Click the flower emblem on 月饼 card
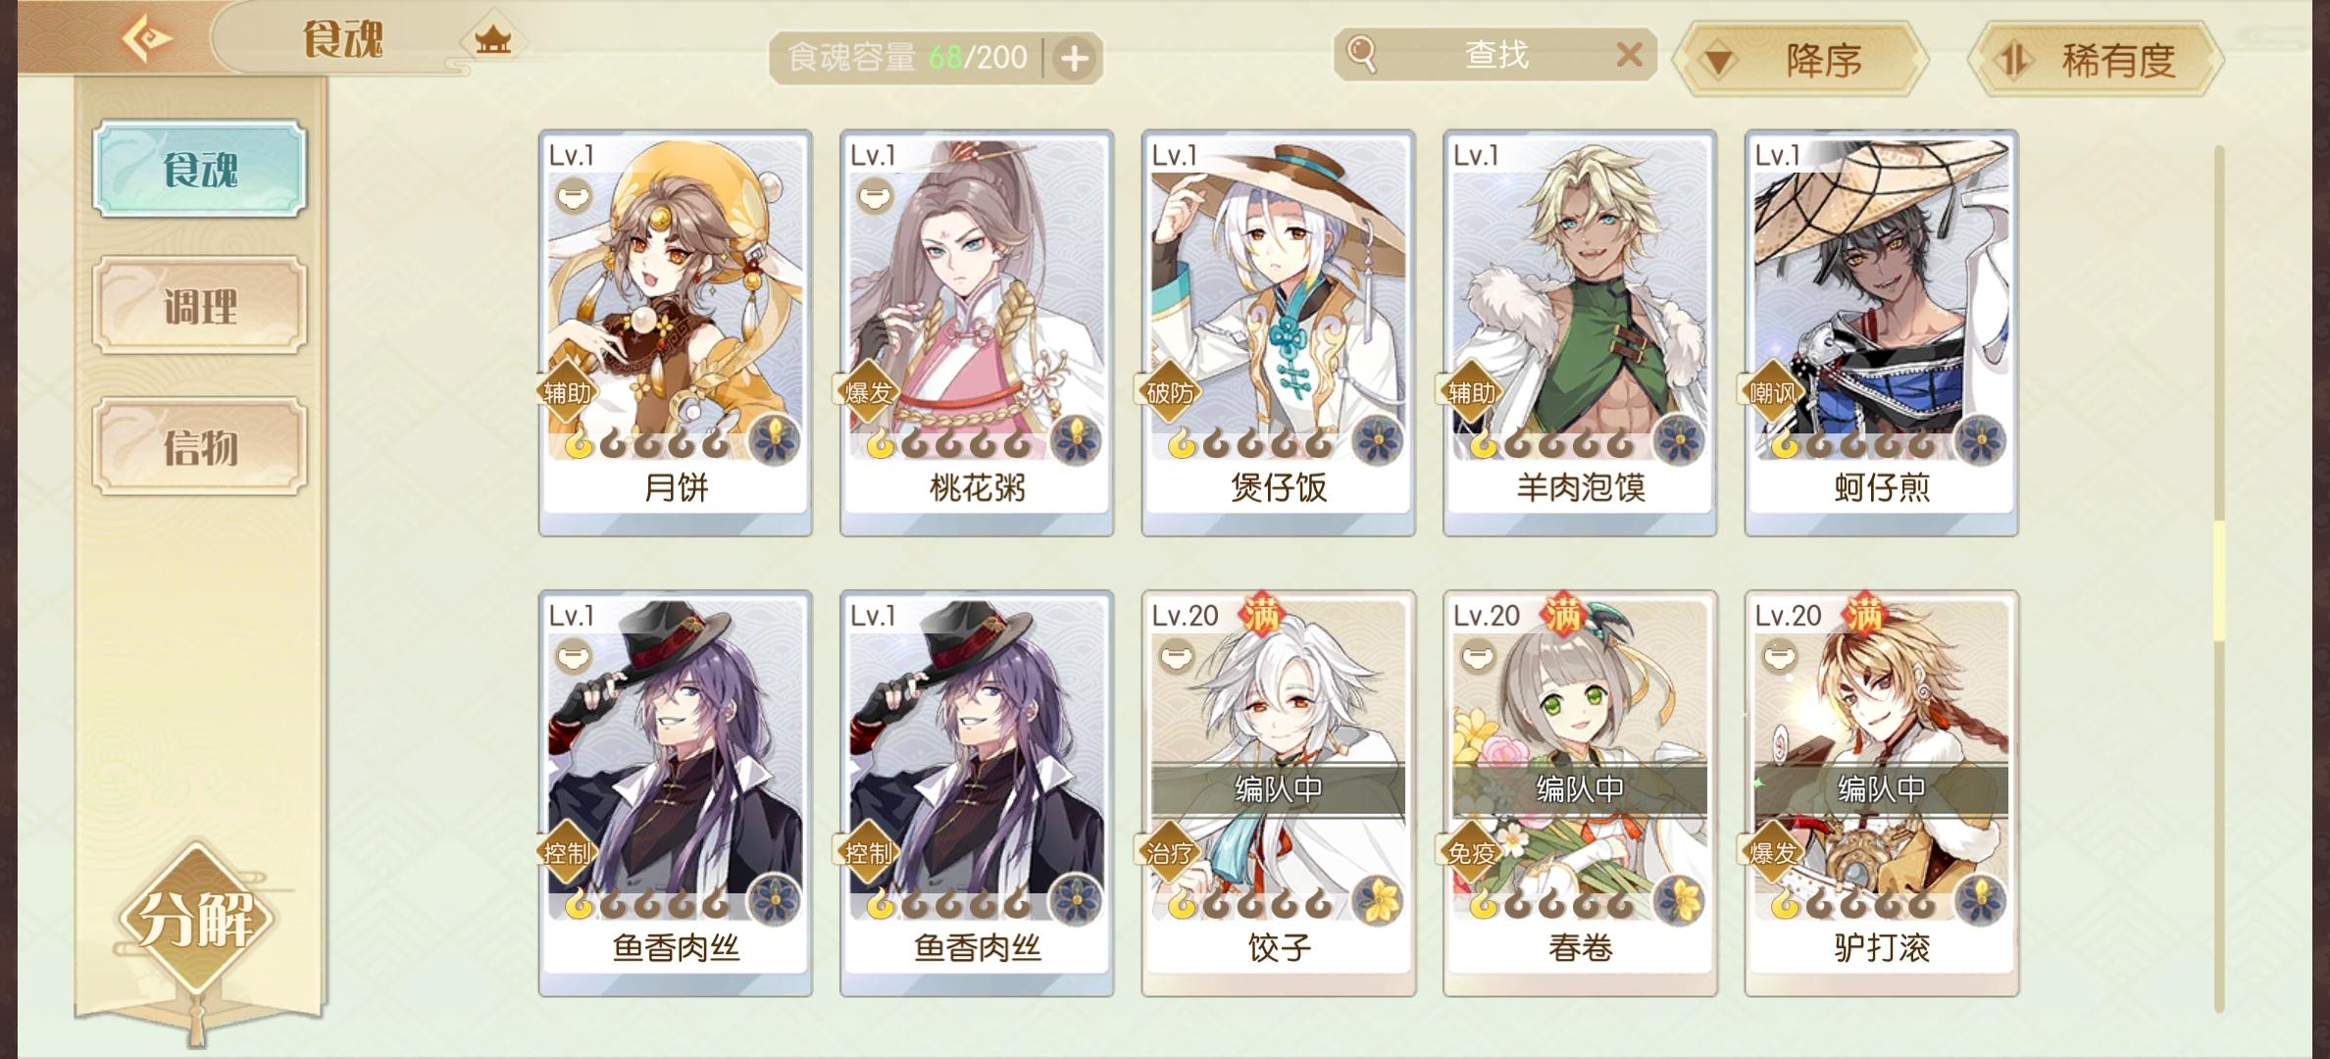The height and width of the screenshot is (1059, 2330). tap(775, 439)
